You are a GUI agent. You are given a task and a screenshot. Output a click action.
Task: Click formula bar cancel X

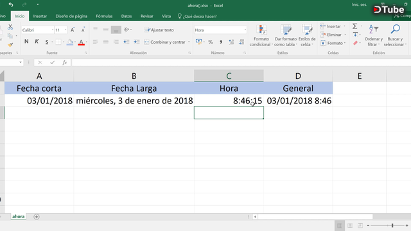pos(40,62)
